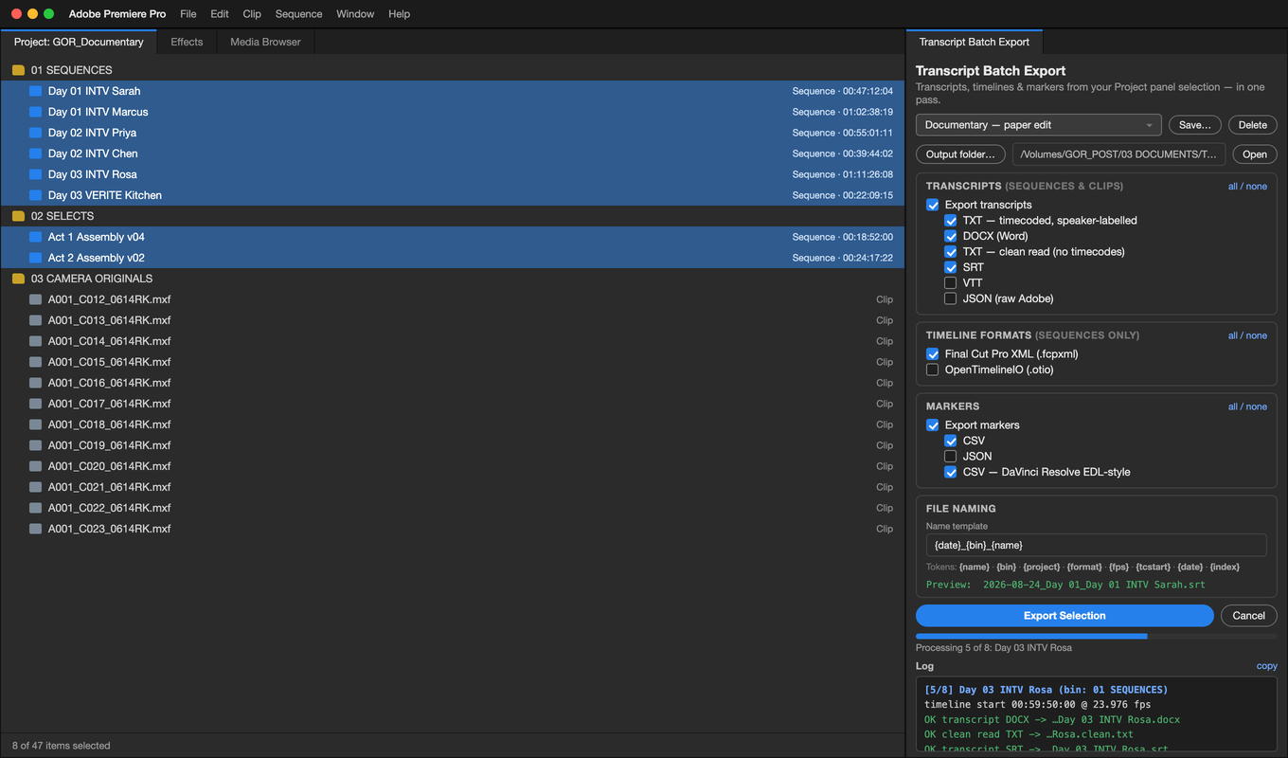The width and height of the screenshot is (1288, 758).
Task: Click Day 03 INTV Rosa sequence icon
Action: (x=35, y=174)
